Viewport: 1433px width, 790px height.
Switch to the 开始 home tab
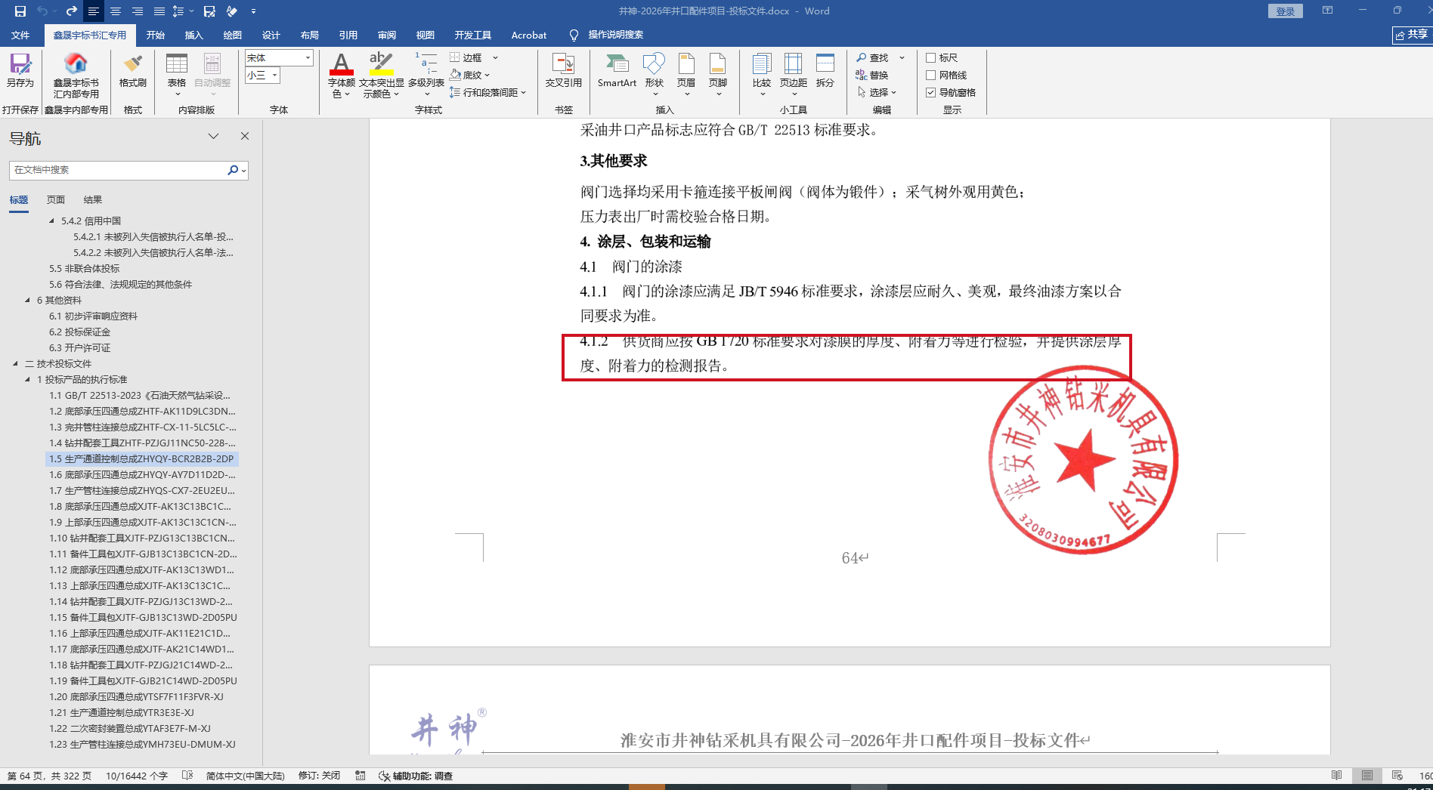156,35
